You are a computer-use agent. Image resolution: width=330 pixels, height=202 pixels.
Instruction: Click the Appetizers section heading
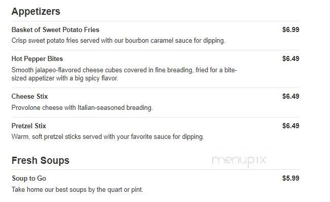(36, 11)
